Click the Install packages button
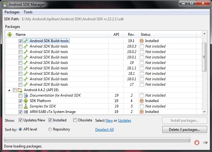This screenshot has width=212, height=152. coord(185,121)
